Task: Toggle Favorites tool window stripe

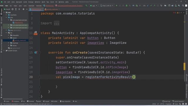Action: (x=1, y=82)
